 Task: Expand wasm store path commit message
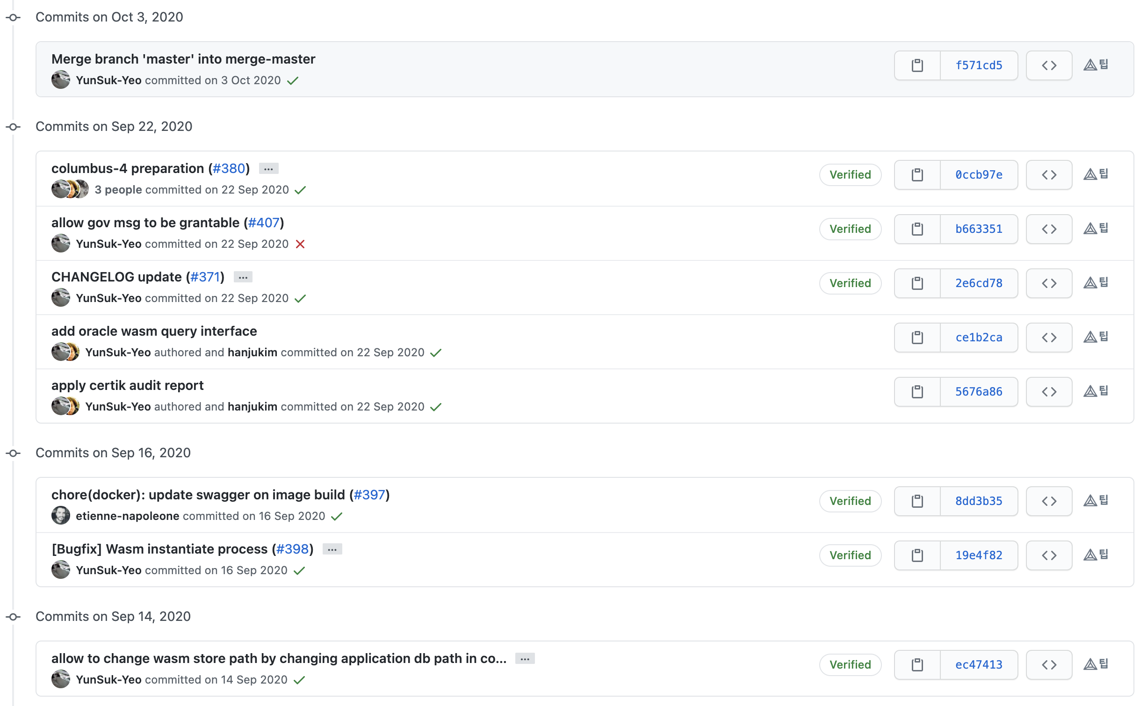525,659
